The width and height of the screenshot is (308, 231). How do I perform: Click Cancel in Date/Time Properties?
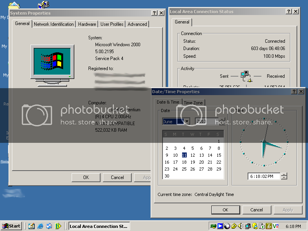(256, 210)
